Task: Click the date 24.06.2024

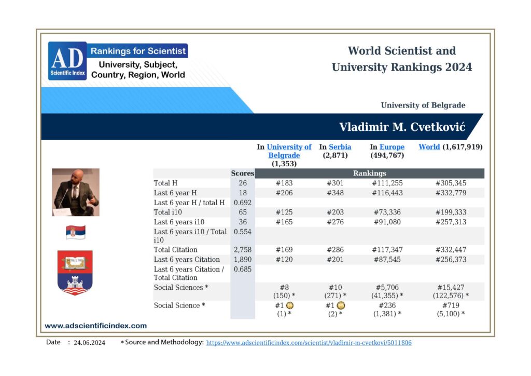Action: [89, 343]
